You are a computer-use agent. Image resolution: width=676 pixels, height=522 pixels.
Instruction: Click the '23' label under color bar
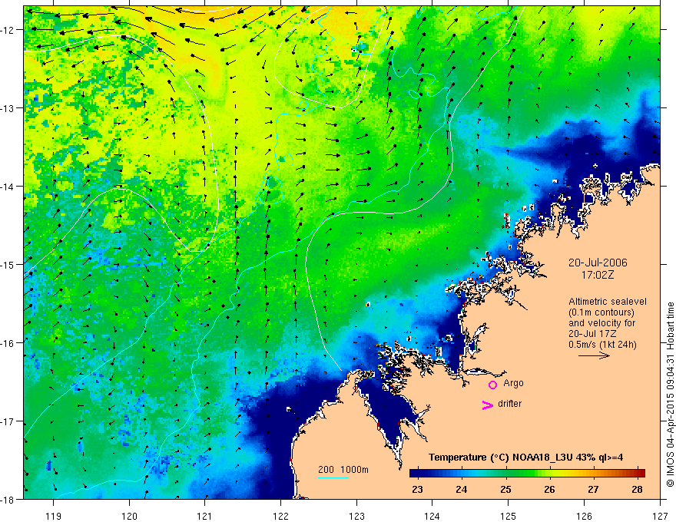click(x=417, y=489)
